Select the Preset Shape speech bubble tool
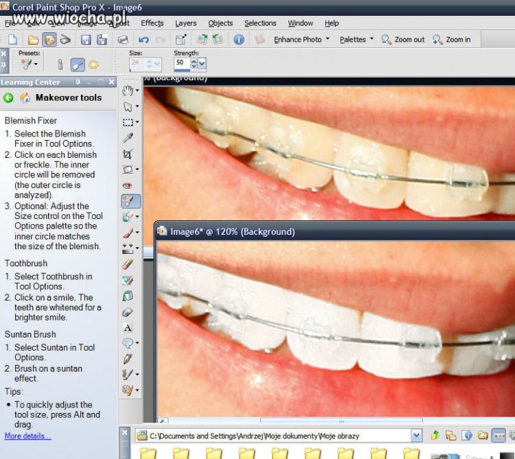Viewport: 515px width, 459px height. pyautogui.click(x=128, y=343)
